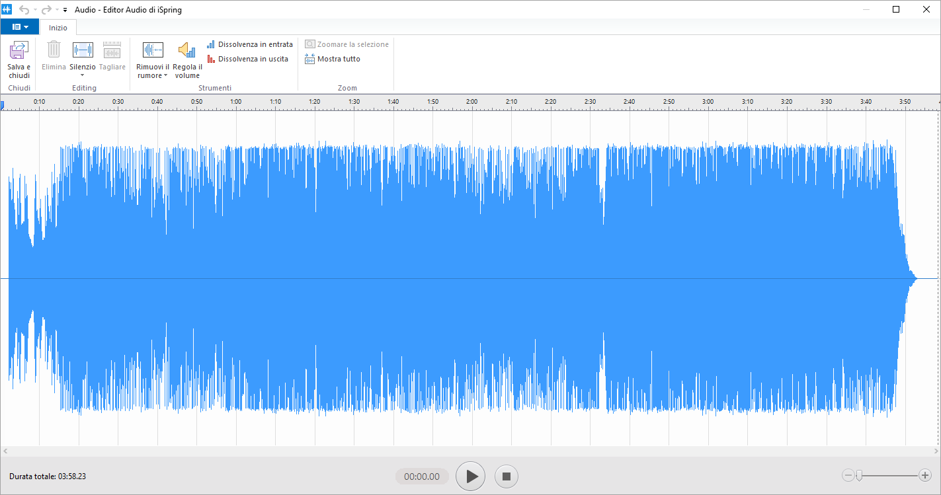Screen dimensions: 941x495
Task: Click the Salva e chiudi icon
Action: 19,50
